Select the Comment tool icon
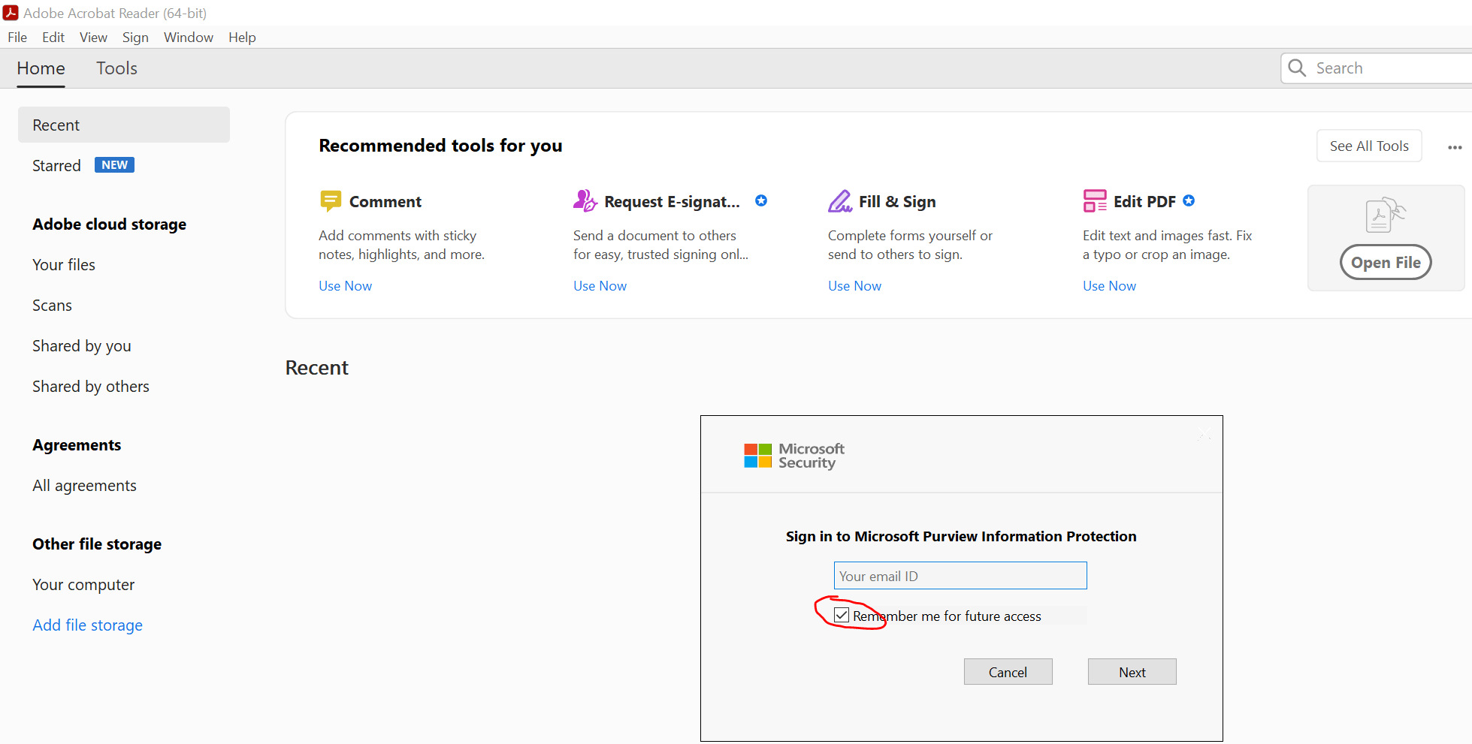This screenshot has width=1472, height=744. (x=331, y=201)
